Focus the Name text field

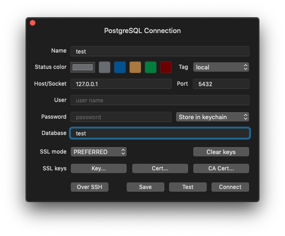tap(160, 51)
